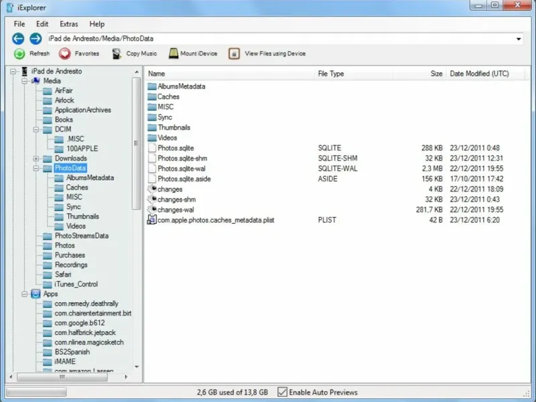Click tree scrollbar down arrow
The width and height of the screenshot is (536, 402).
point(137,366)
